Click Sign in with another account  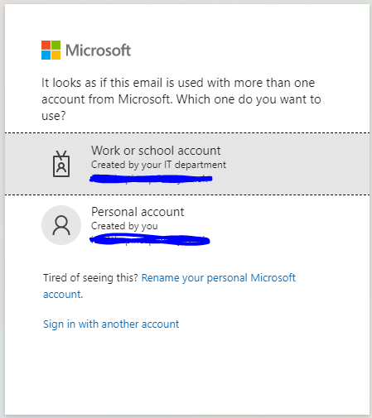click(111, 324)
